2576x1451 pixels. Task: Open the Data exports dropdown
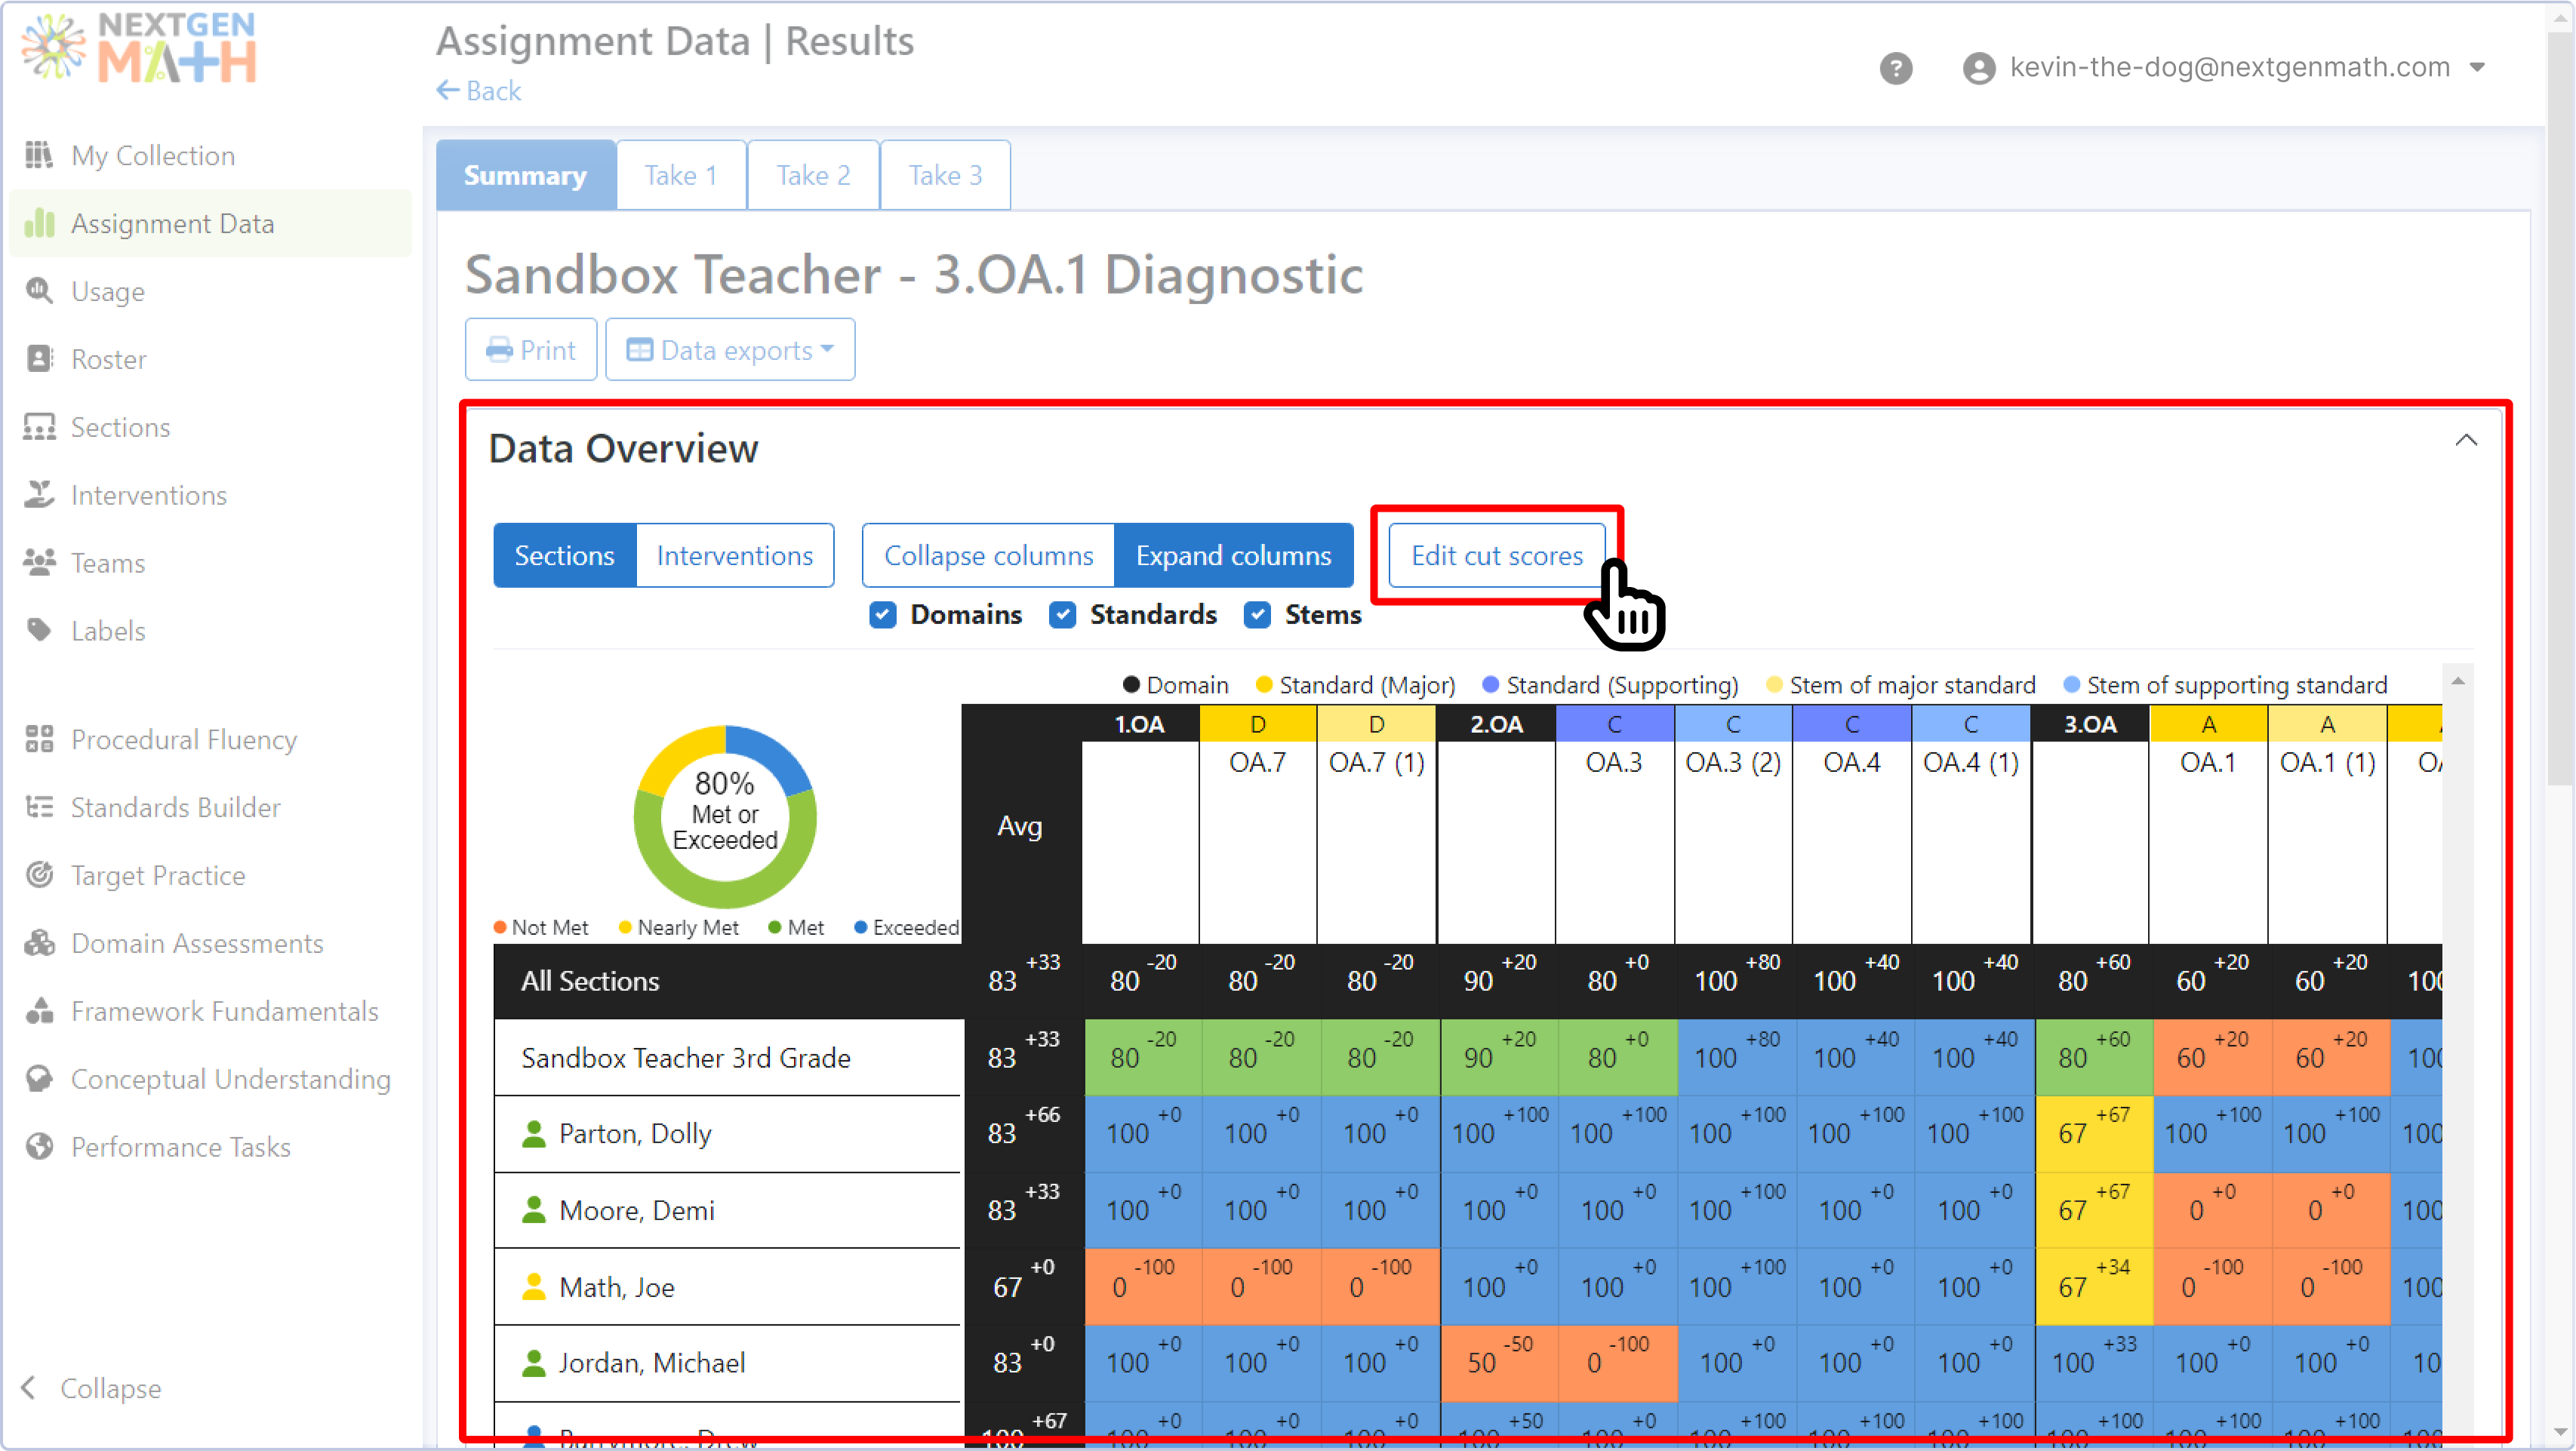(x=729, y=349)
